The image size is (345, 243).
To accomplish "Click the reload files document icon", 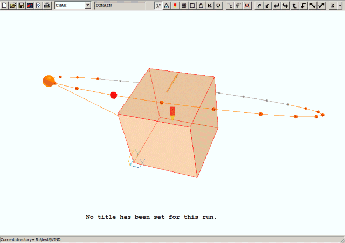I will [x=38, y=5].
